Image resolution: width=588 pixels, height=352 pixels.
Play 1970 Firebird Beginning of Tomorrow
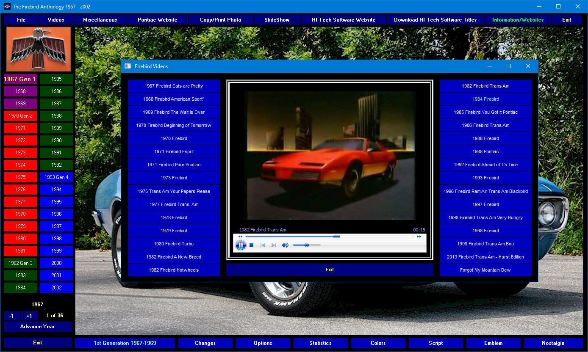(174, 125)
